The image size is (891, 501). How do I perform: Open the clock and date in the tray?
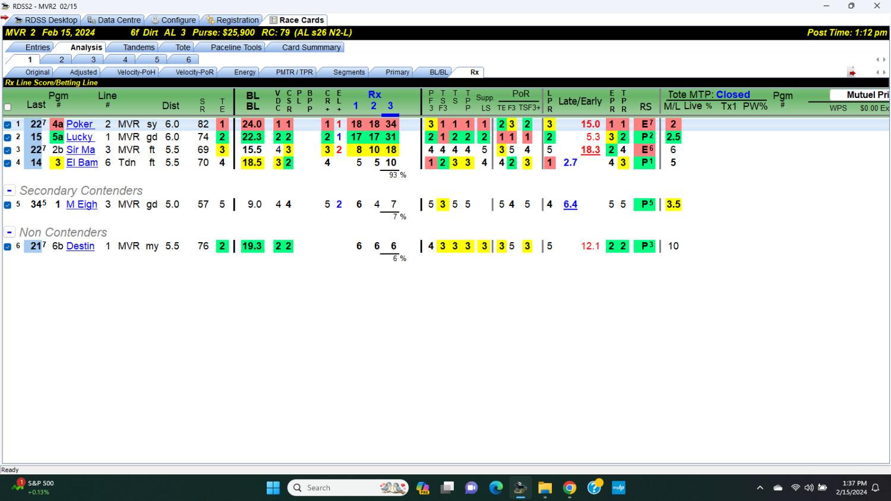pos(851,488)
